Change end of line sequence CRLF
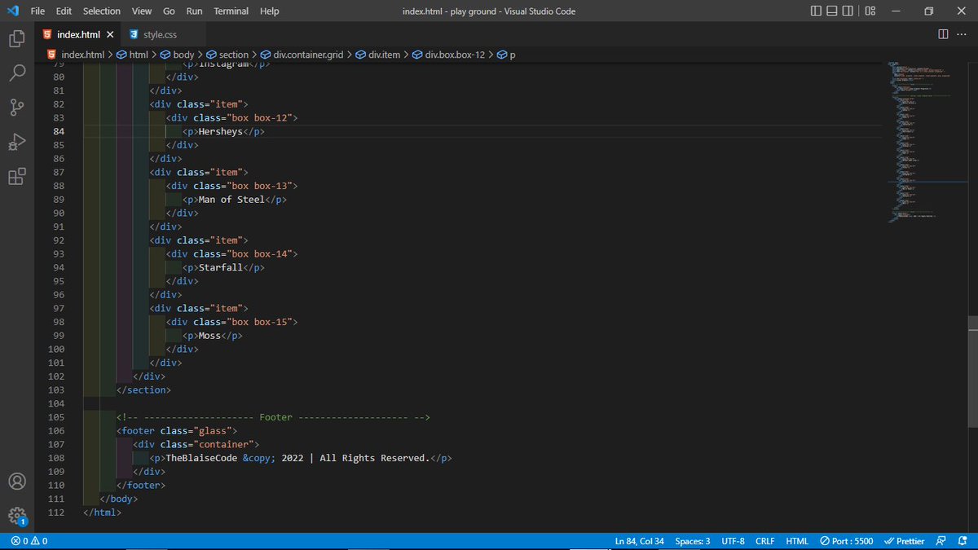 (765, 541)
